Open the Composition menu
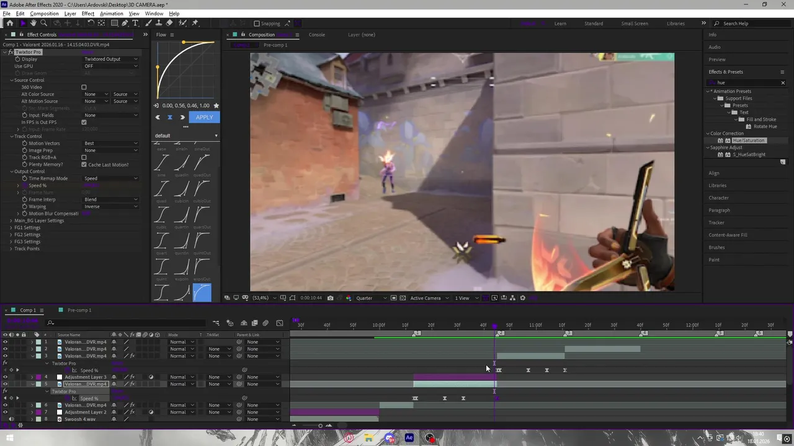 tap(44, 14)
